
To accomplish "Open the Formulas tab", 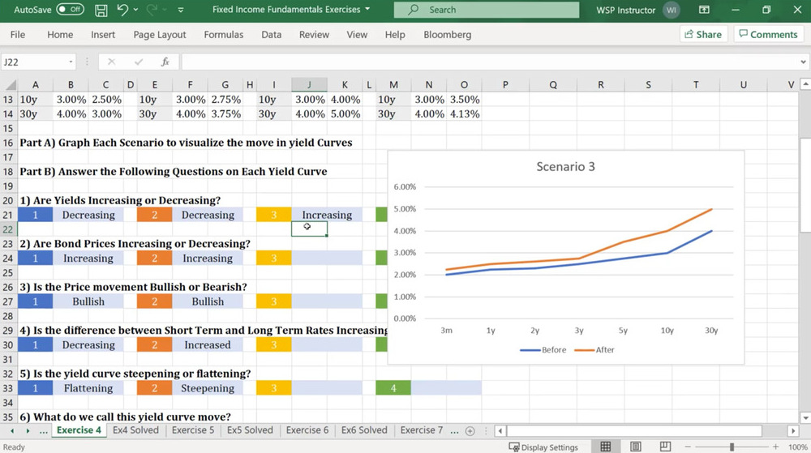I will (224, 35).
